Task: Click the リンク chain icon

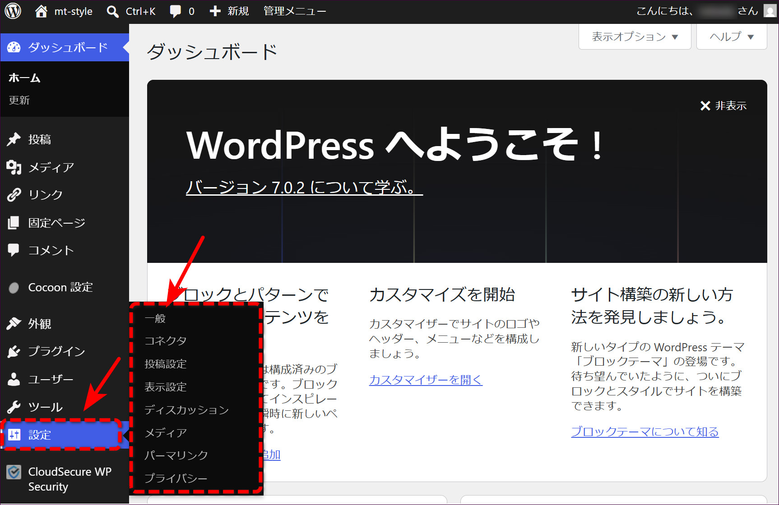Action: (x=14, y=195)
